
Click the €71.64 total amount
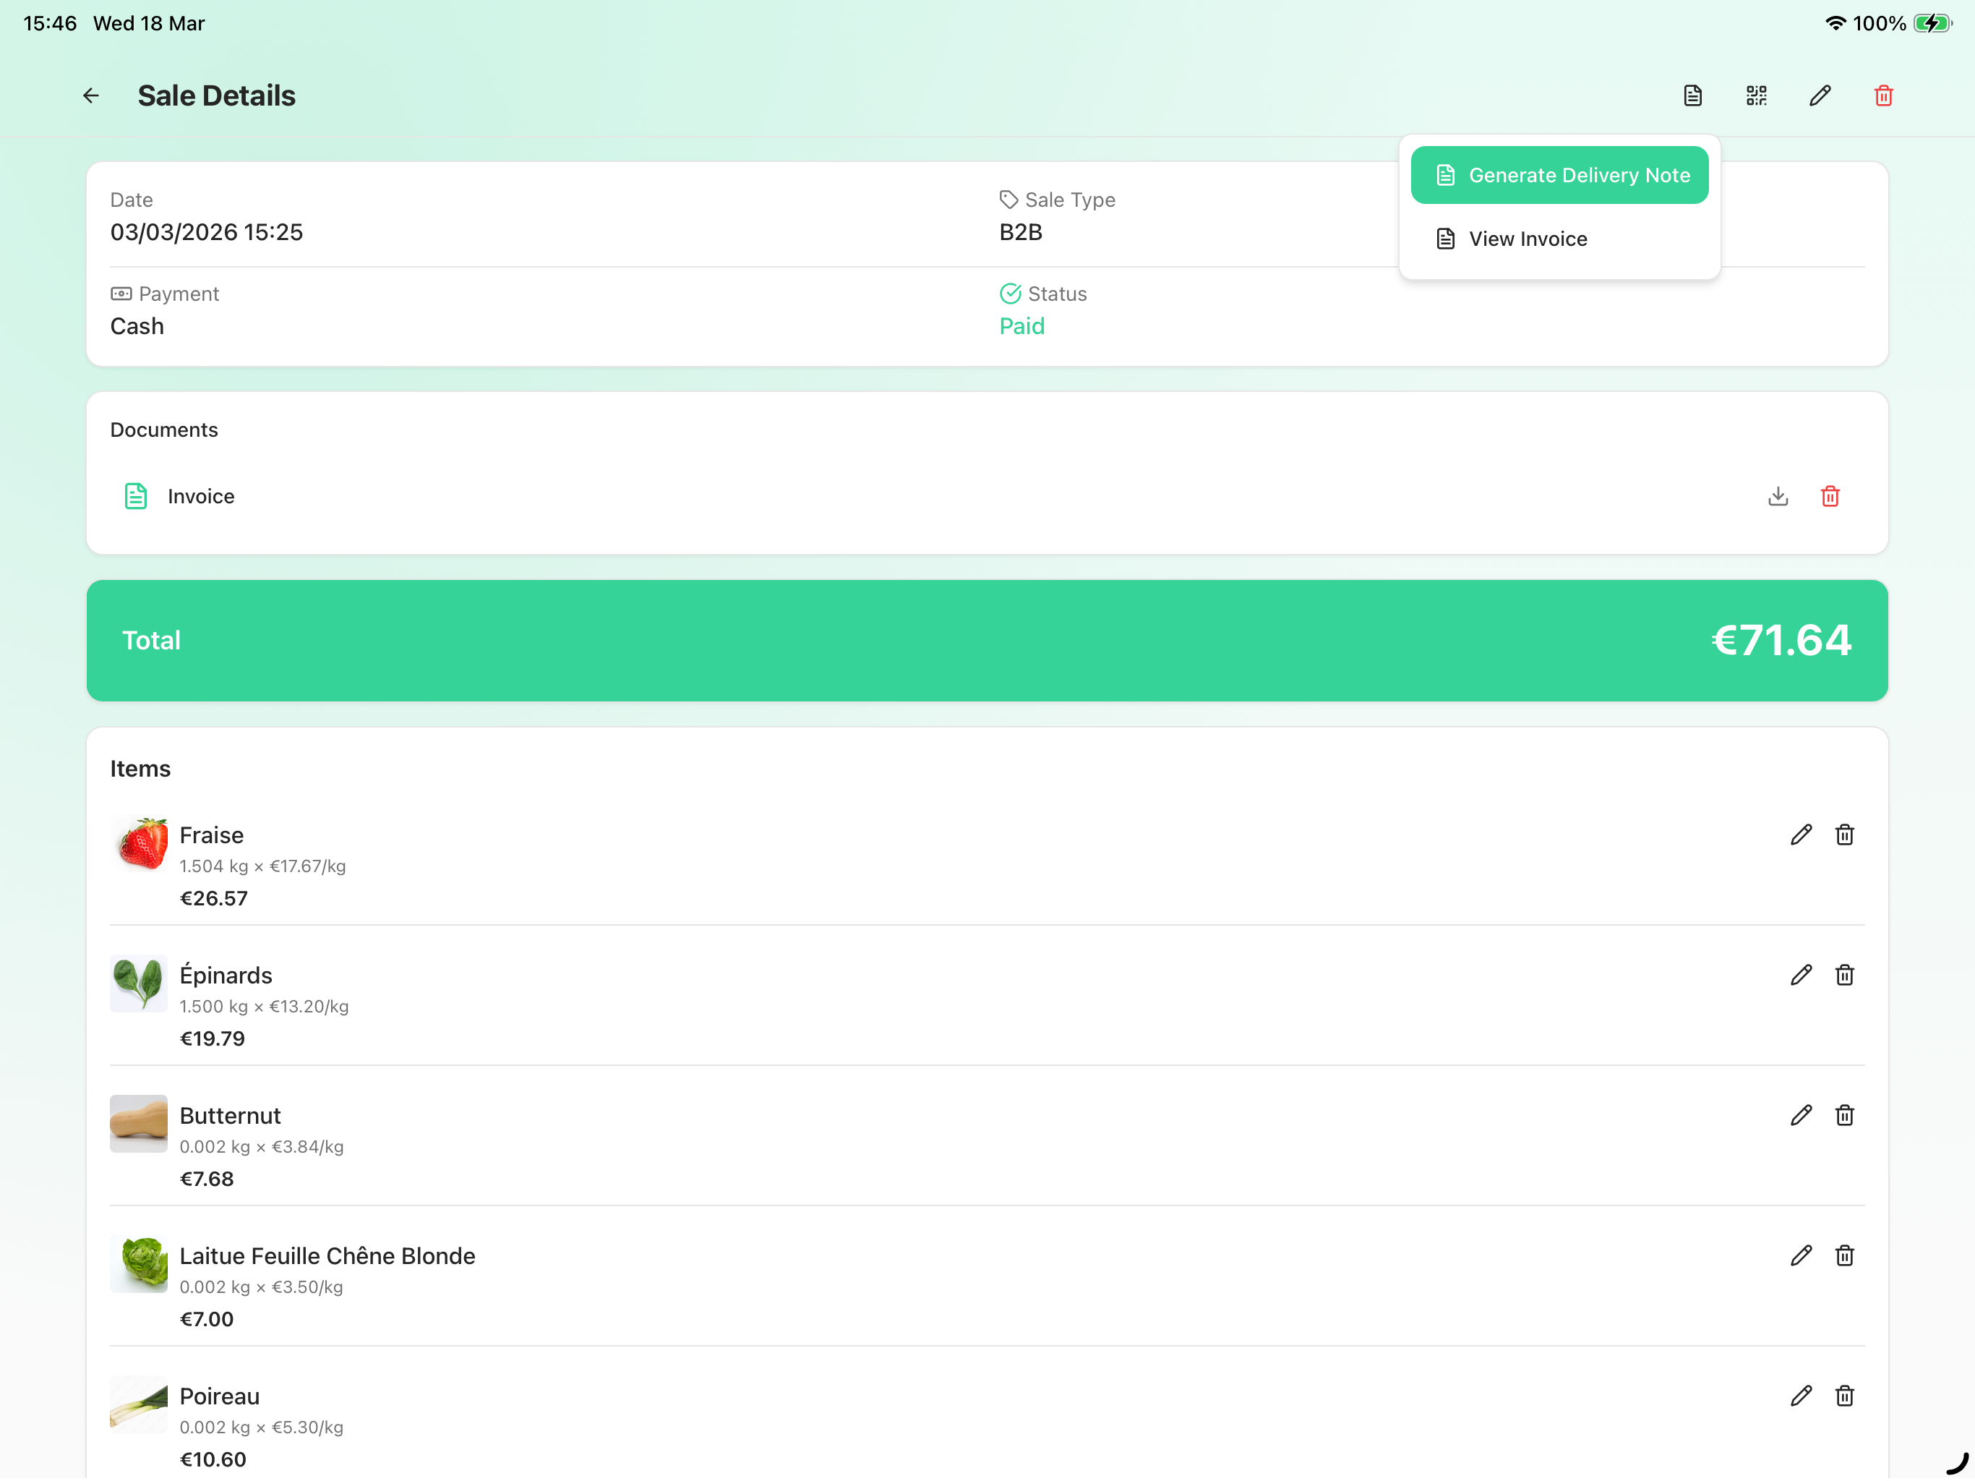(1781, 639)
